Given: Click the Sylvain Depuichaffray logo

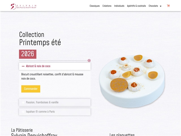Looking at the screenshot, I should (23, 7).
